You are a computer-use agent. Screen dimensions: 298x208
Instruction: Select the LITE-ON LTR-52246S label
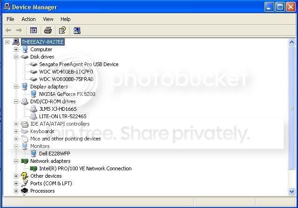(x=62, y=116)
